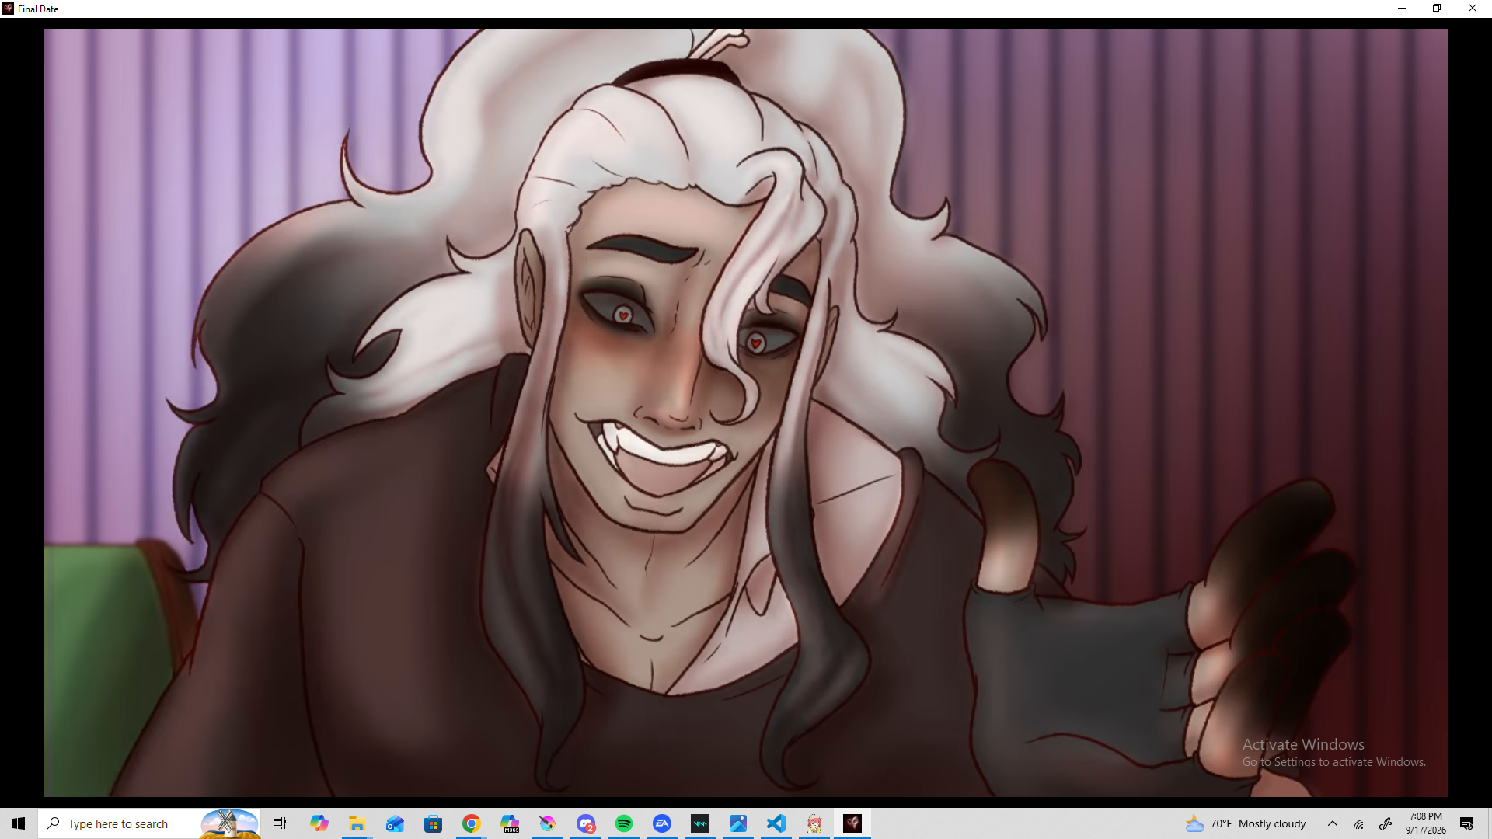Open the Photos app in the taskbar

click(x=738, y=823)
